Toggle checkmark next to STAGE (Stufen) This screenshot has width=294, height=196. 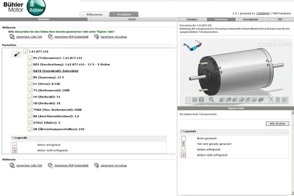point(30,123)
